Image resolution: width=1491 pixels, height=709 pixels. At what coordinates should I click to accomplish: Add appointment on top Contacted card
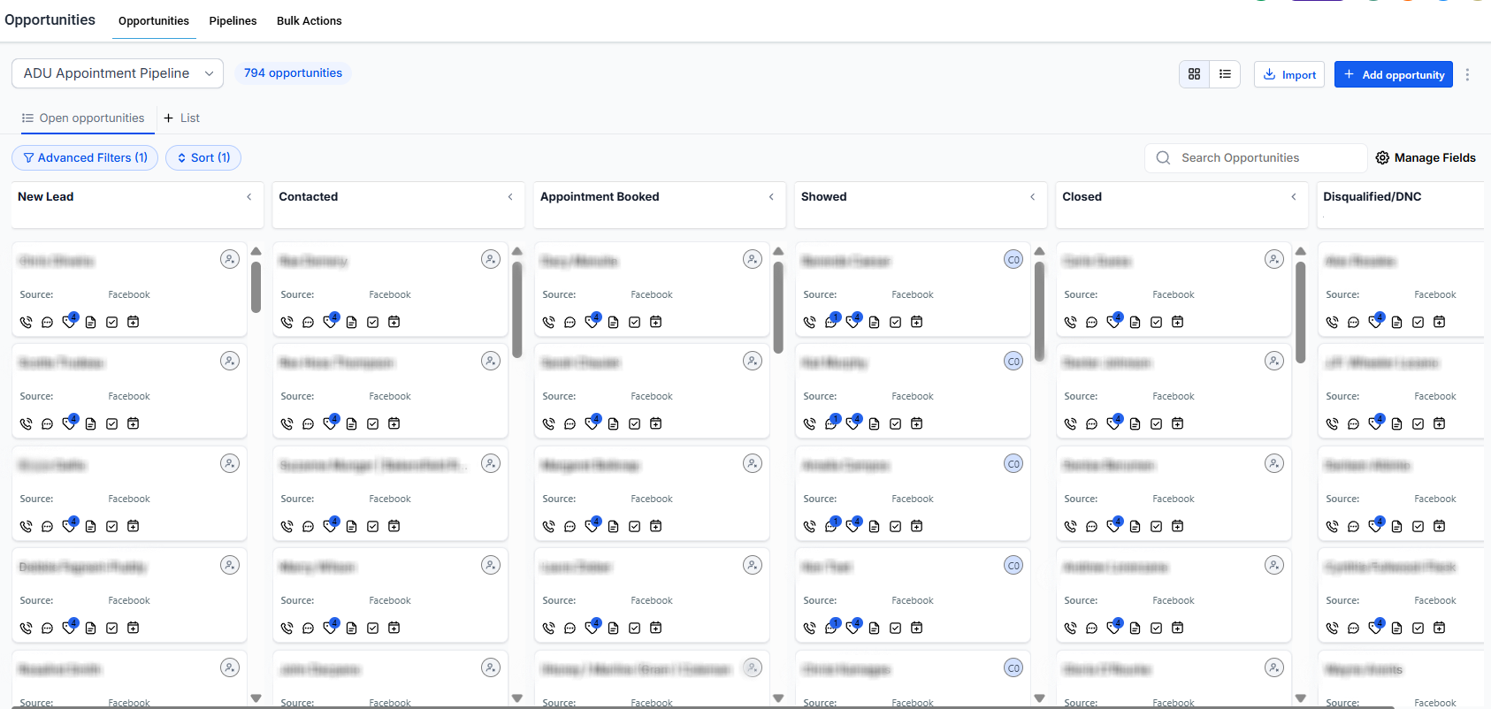pyautogui.click(x=394, y=322)
